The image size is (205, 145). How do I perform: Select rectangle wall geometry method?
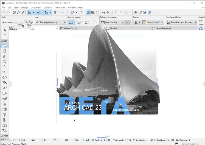(x=87, y=22)
